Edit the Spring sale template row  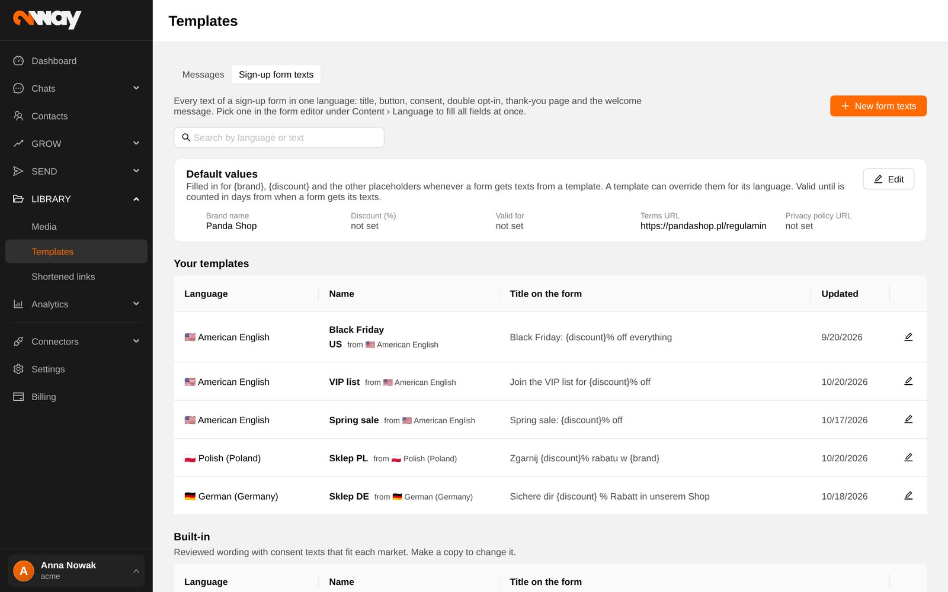click(x=908, y=419)
